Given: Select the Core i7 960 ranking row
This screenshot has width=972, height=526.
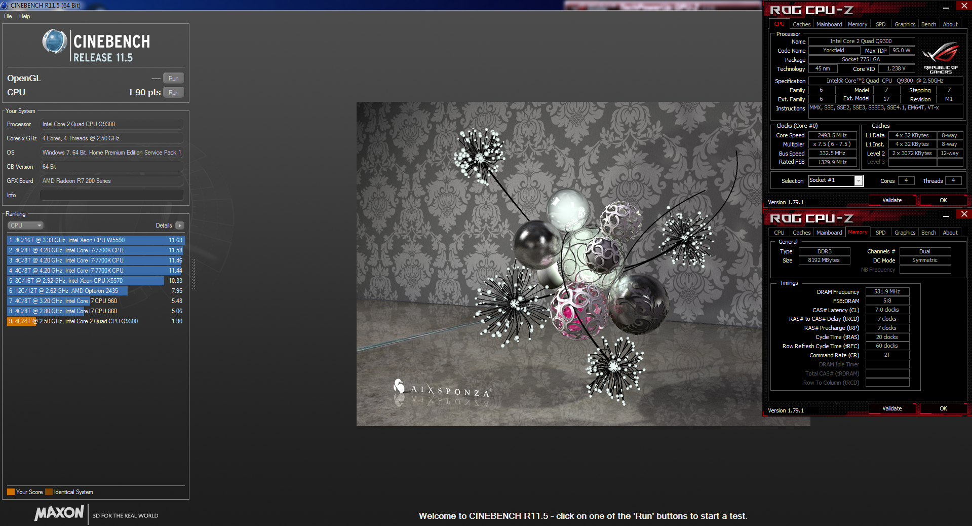Looking at the screenshot, I should 96,301.
